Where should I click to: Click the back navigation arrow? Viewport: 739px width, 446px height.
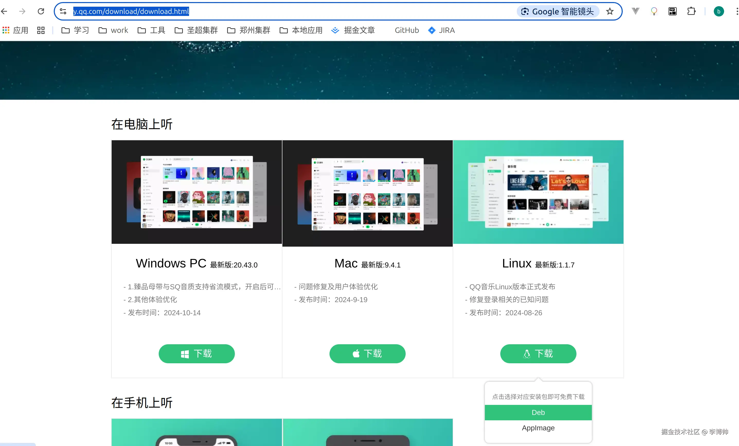[4, 11]
